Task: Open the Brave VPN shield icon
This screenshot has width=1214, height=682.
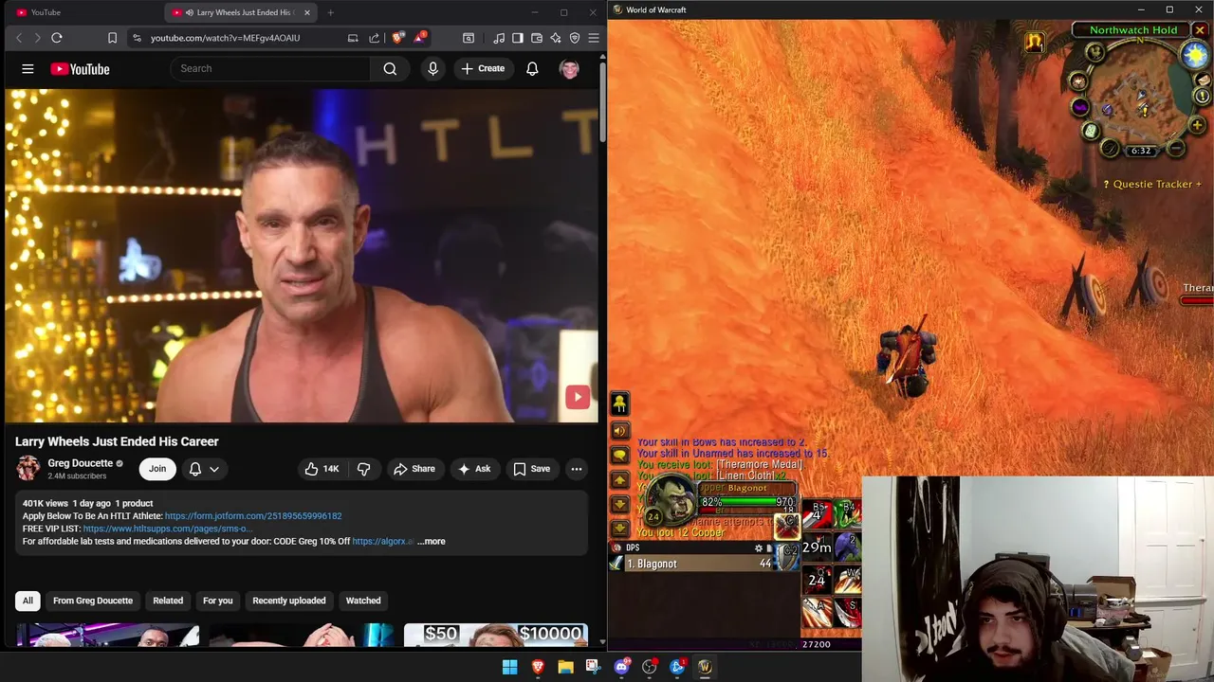Action: point(575,38)
